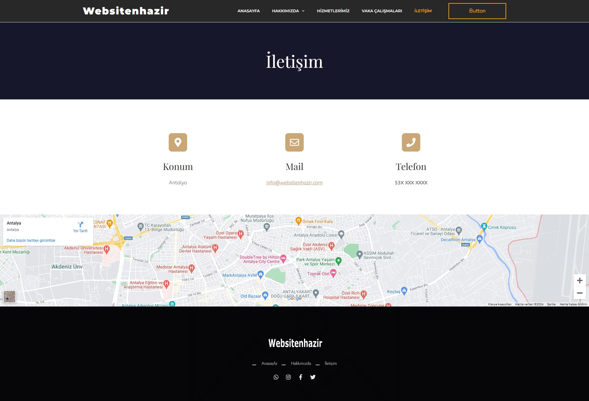
Task: Switch map to satellite view thumbnail
Action: 10,297
